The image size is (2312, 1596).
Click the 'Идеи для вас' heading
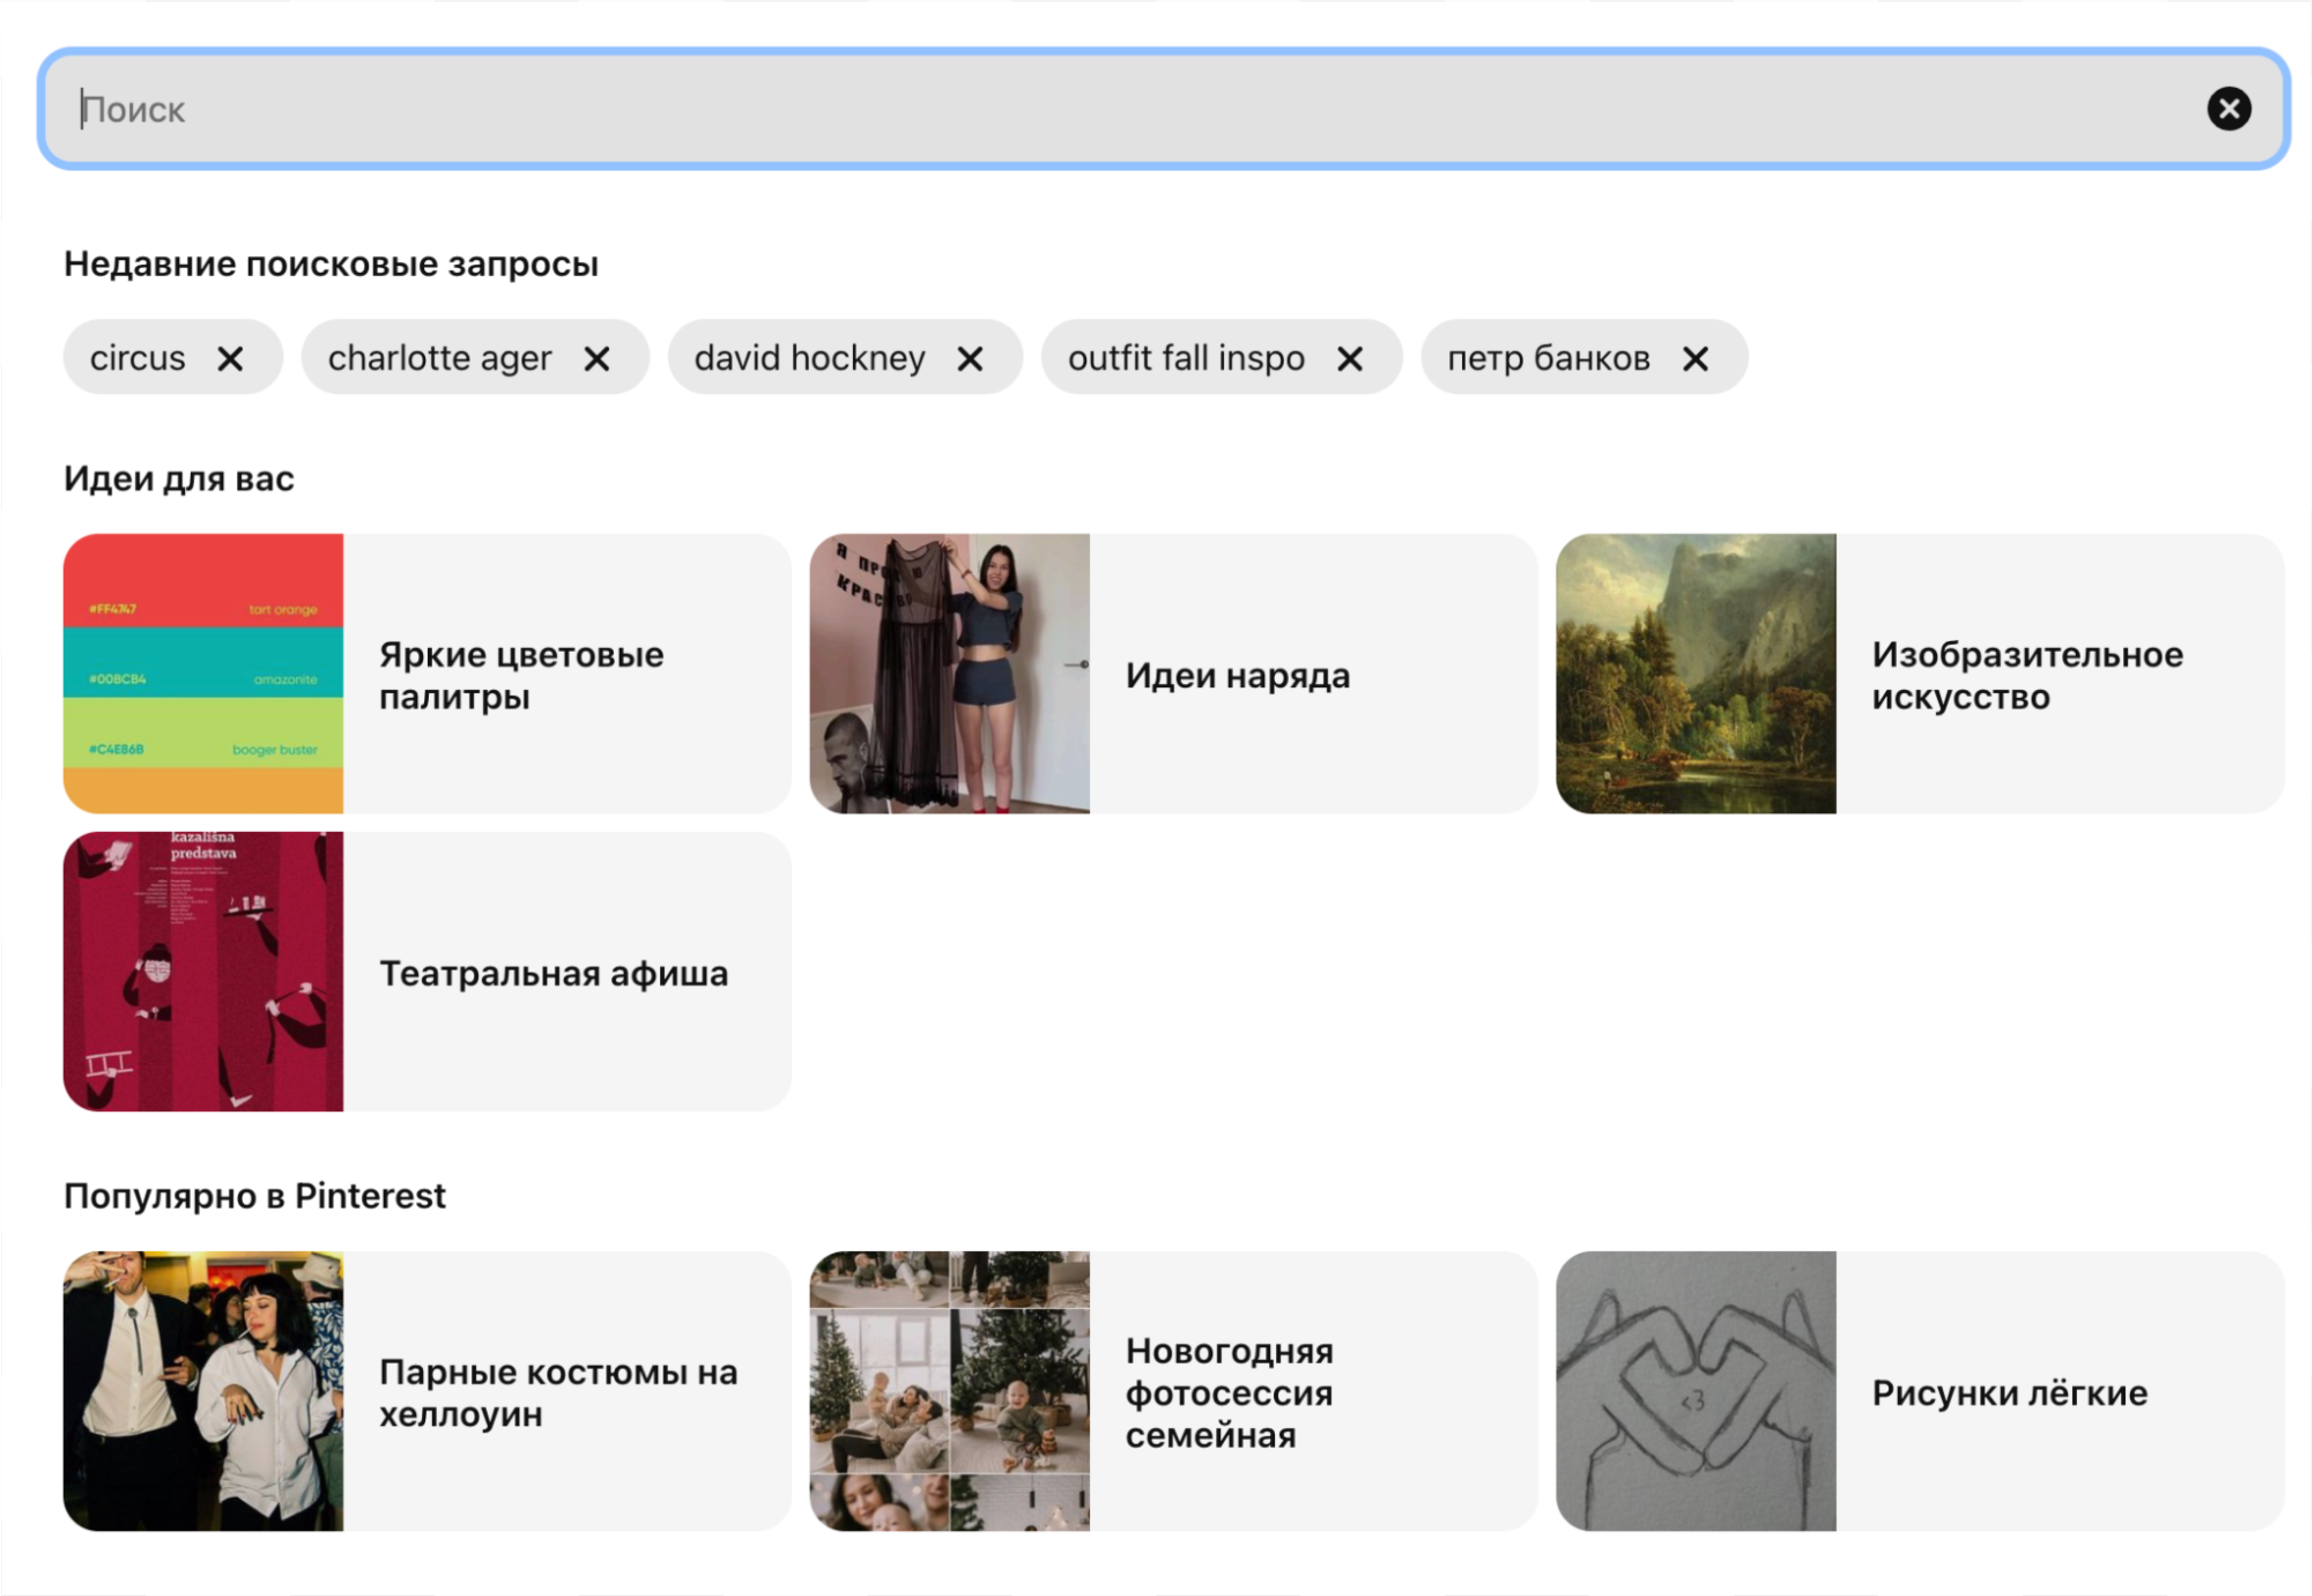[x=179, y=479]
